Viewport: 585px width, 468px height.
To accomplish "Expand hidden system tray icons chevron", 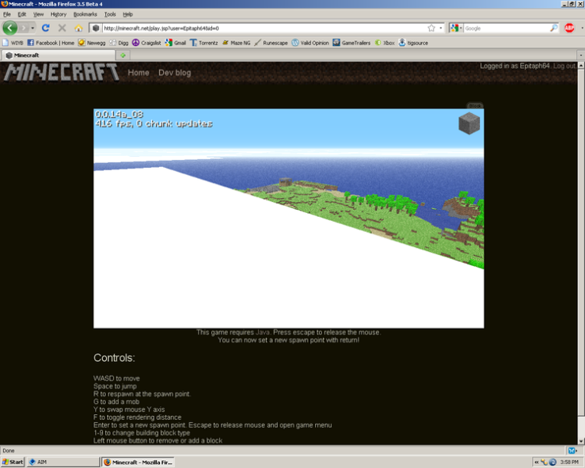I will click(537, 462).
